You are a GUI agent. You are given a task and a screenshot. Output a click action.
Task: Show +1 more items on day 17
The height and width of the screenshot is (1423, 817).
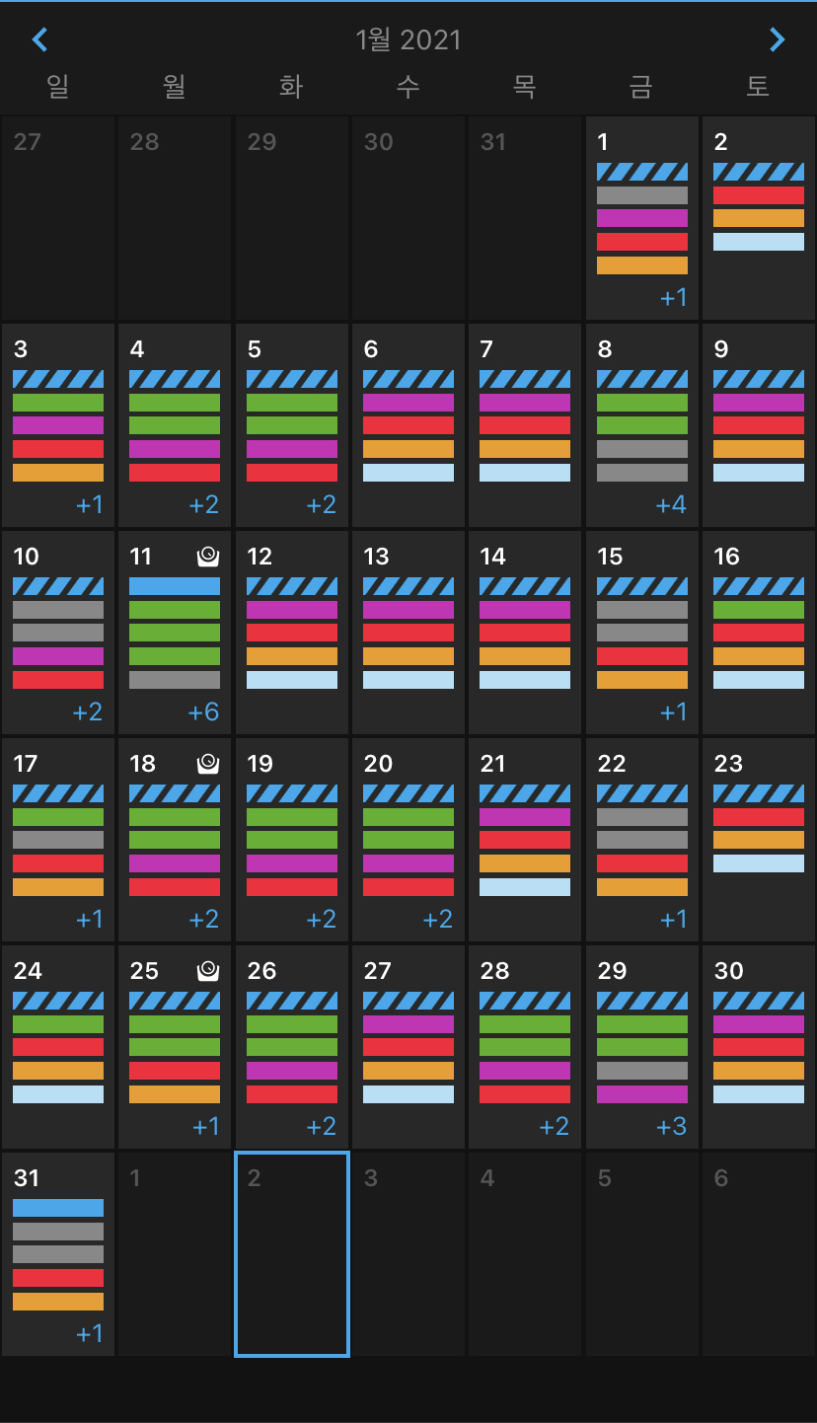point(90,920)
